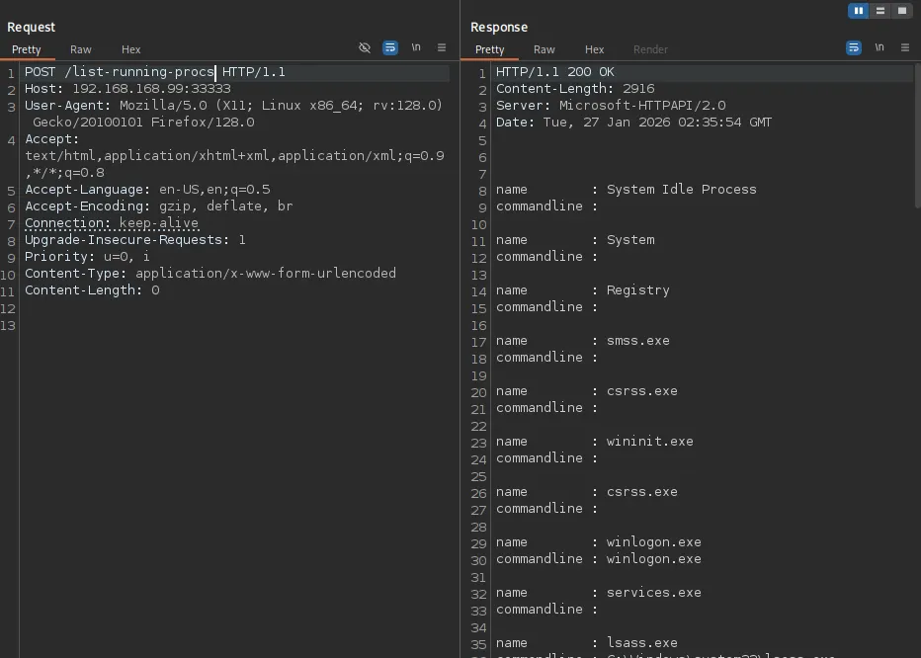Toggle hide non-printable characters eye icon in Request
The image size is (921, 658).
pyautogui.click(x=365, y=47)
